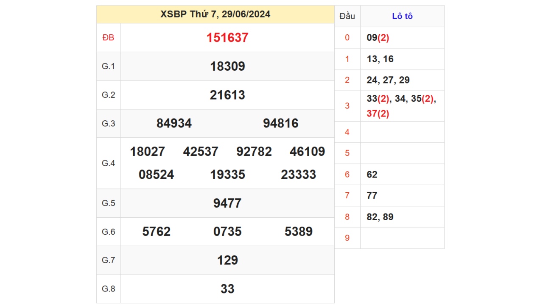Click eighth prize number 33
543x305 pixels.
click(227, 289)
